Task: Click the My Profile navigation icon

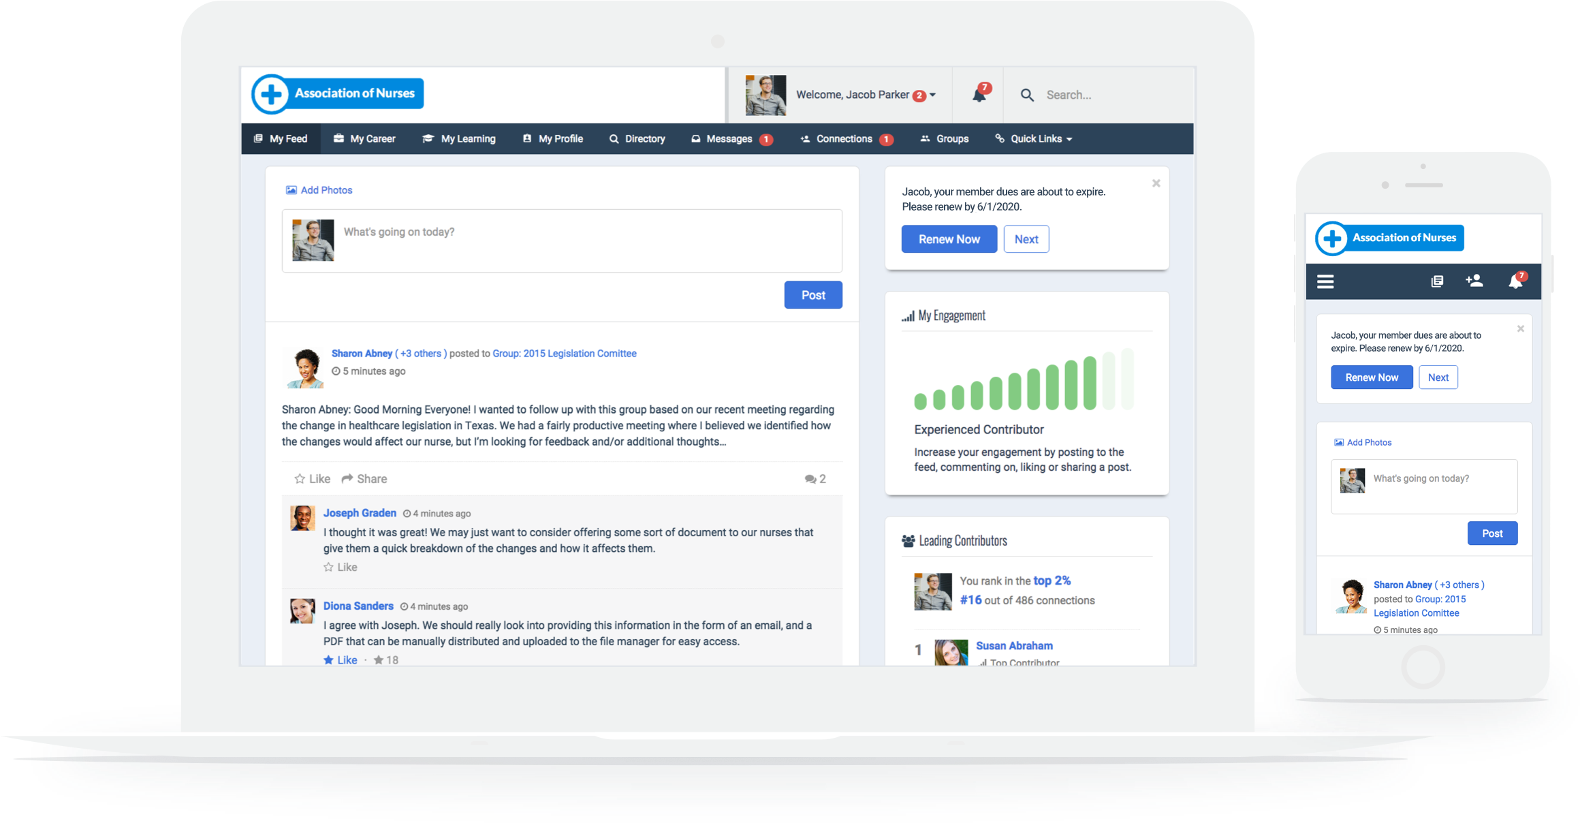Action: (x=528, y=139)
